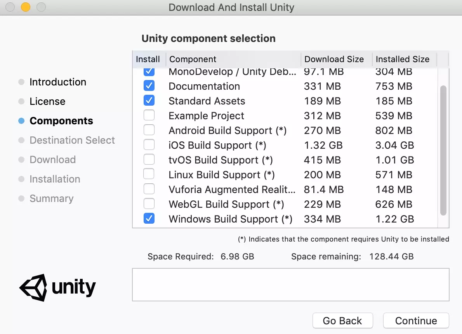Enable WebGL Build Support checkbox
This screenshot has height=334, width=462.
click(149, 204)
